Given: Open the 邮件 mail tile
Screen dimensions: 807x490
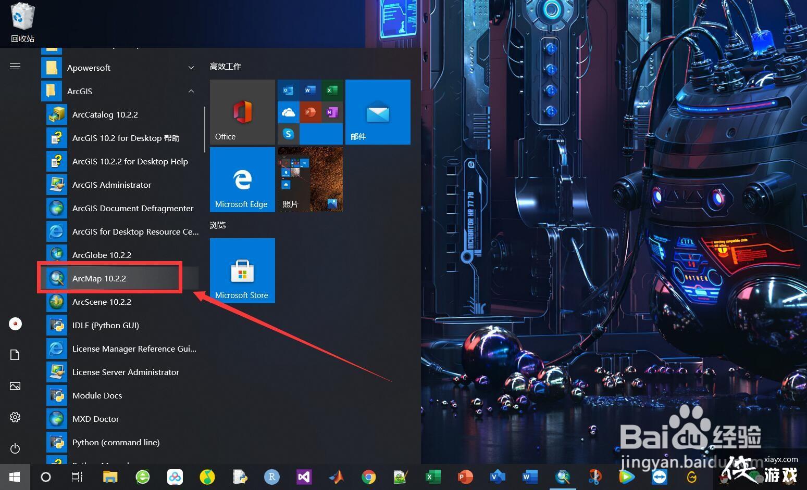Looking at the screenshot, I should [x=378, y=112].
